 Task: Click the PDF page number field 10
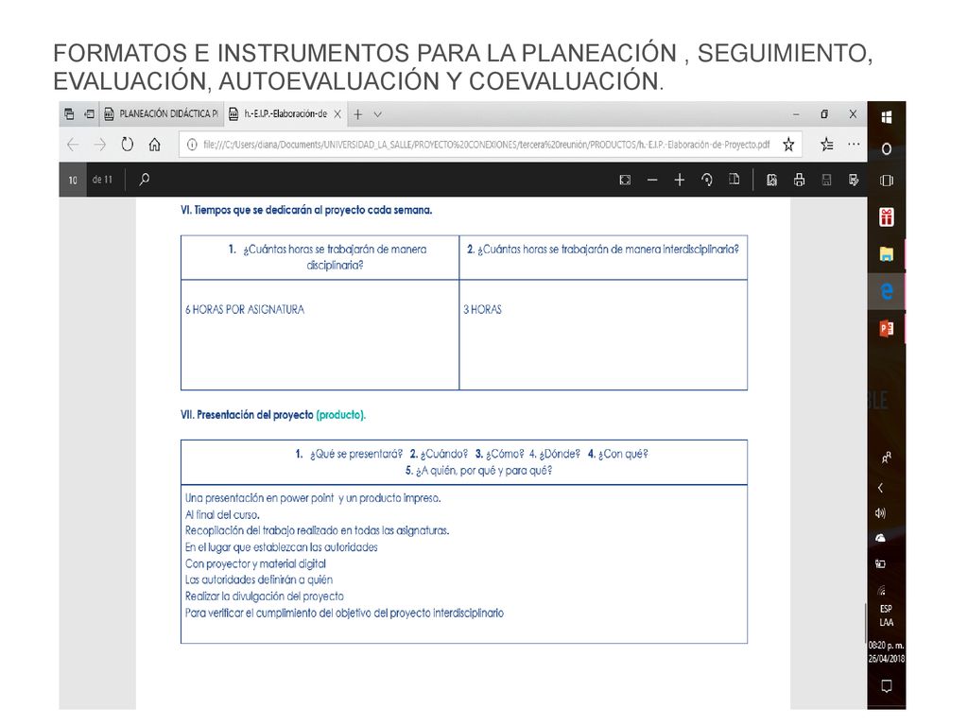[73, 180]
